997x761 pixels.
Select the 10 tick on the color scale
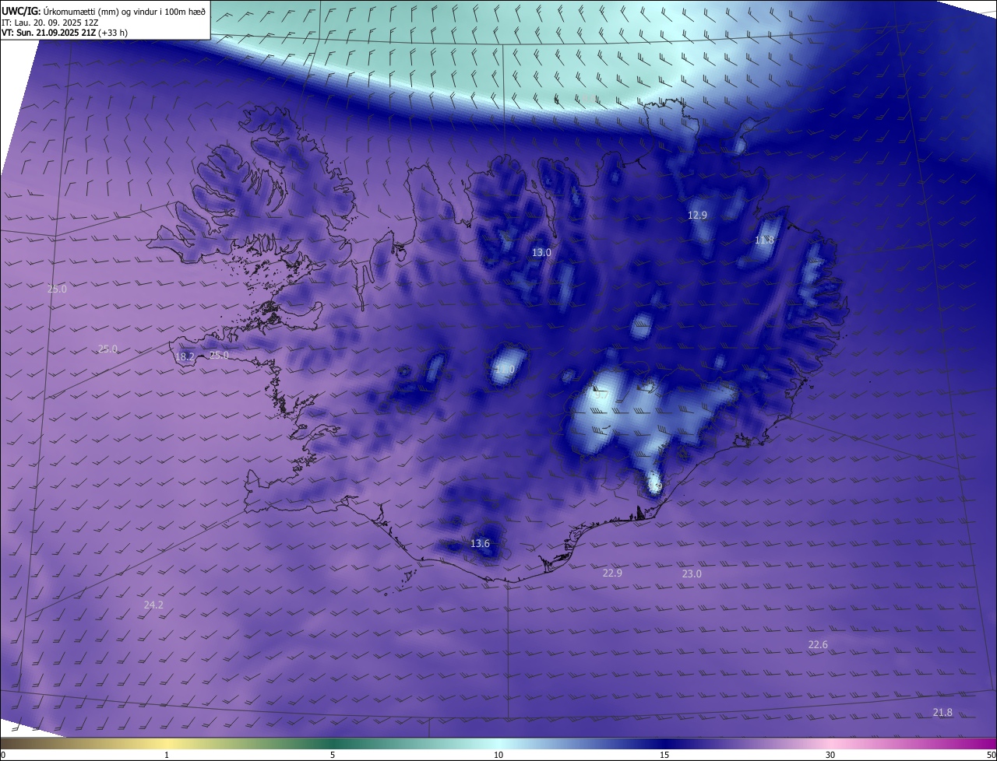[498, 755]
